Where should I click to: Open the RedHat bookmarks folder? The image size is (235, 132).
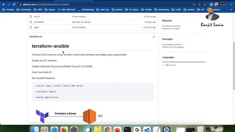[x=117, y=10]
